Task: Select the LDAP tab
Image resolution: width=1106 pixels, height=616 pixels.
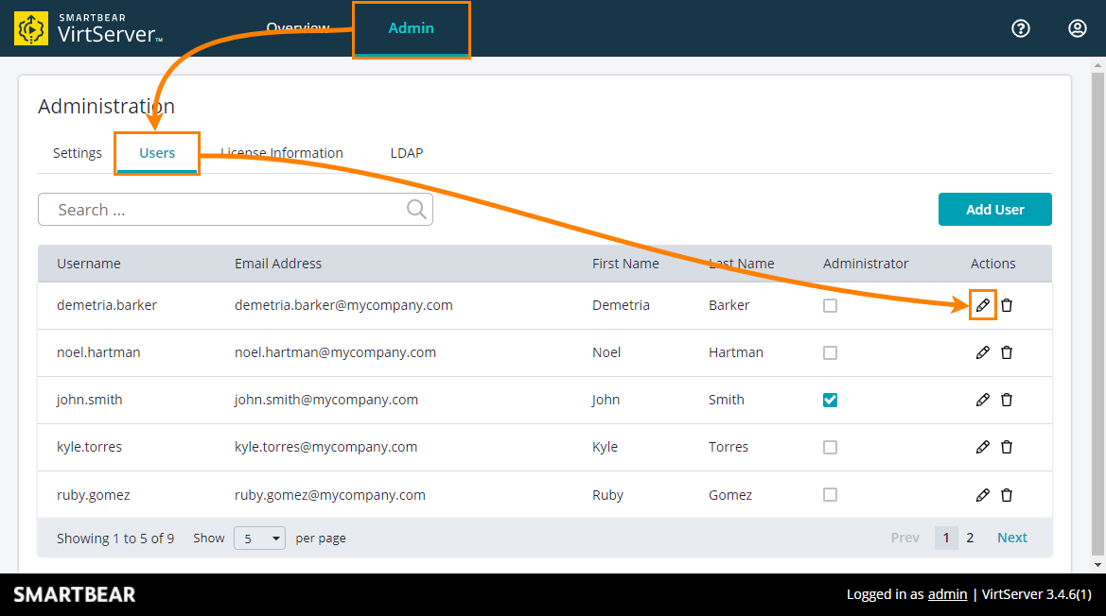Action: [406, 152]
